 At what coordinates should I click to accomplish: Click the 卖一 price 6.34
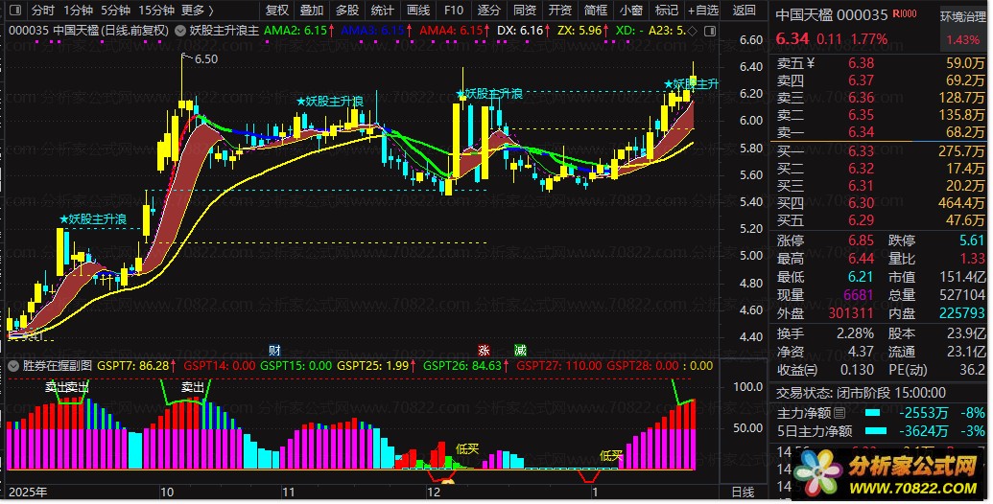(862, 132)
